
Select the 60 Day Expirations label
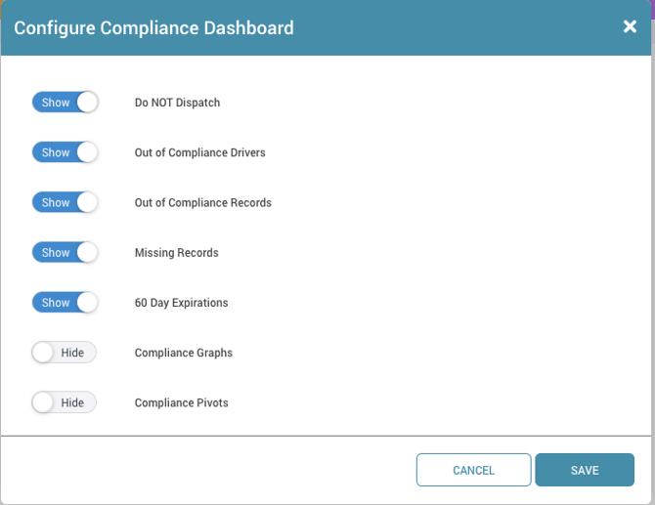[181, 303]
